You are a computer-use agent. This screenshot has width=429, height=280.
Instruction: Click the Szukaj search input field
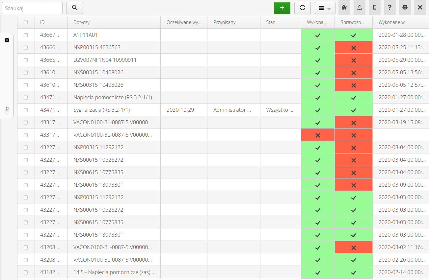tap(32, 8)
